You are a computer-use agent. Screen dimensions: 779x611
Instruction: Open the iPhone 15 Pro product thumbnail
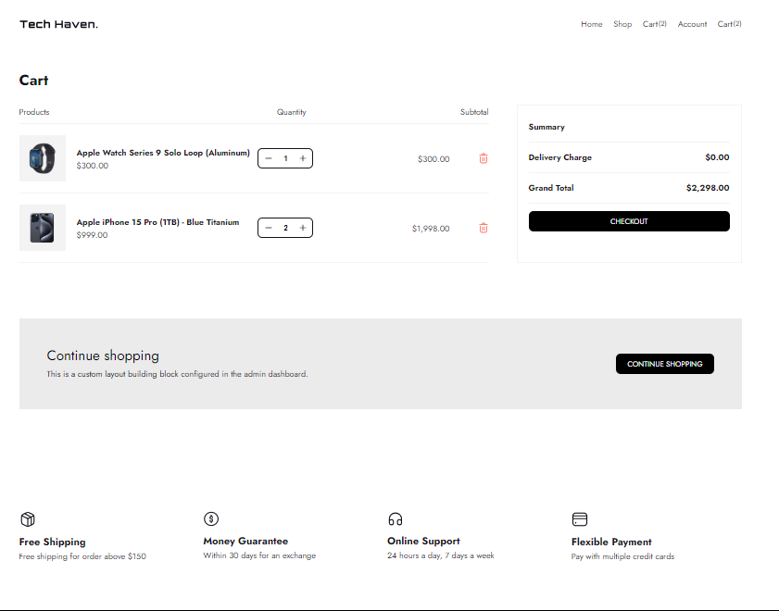click(x=43, y=228)
